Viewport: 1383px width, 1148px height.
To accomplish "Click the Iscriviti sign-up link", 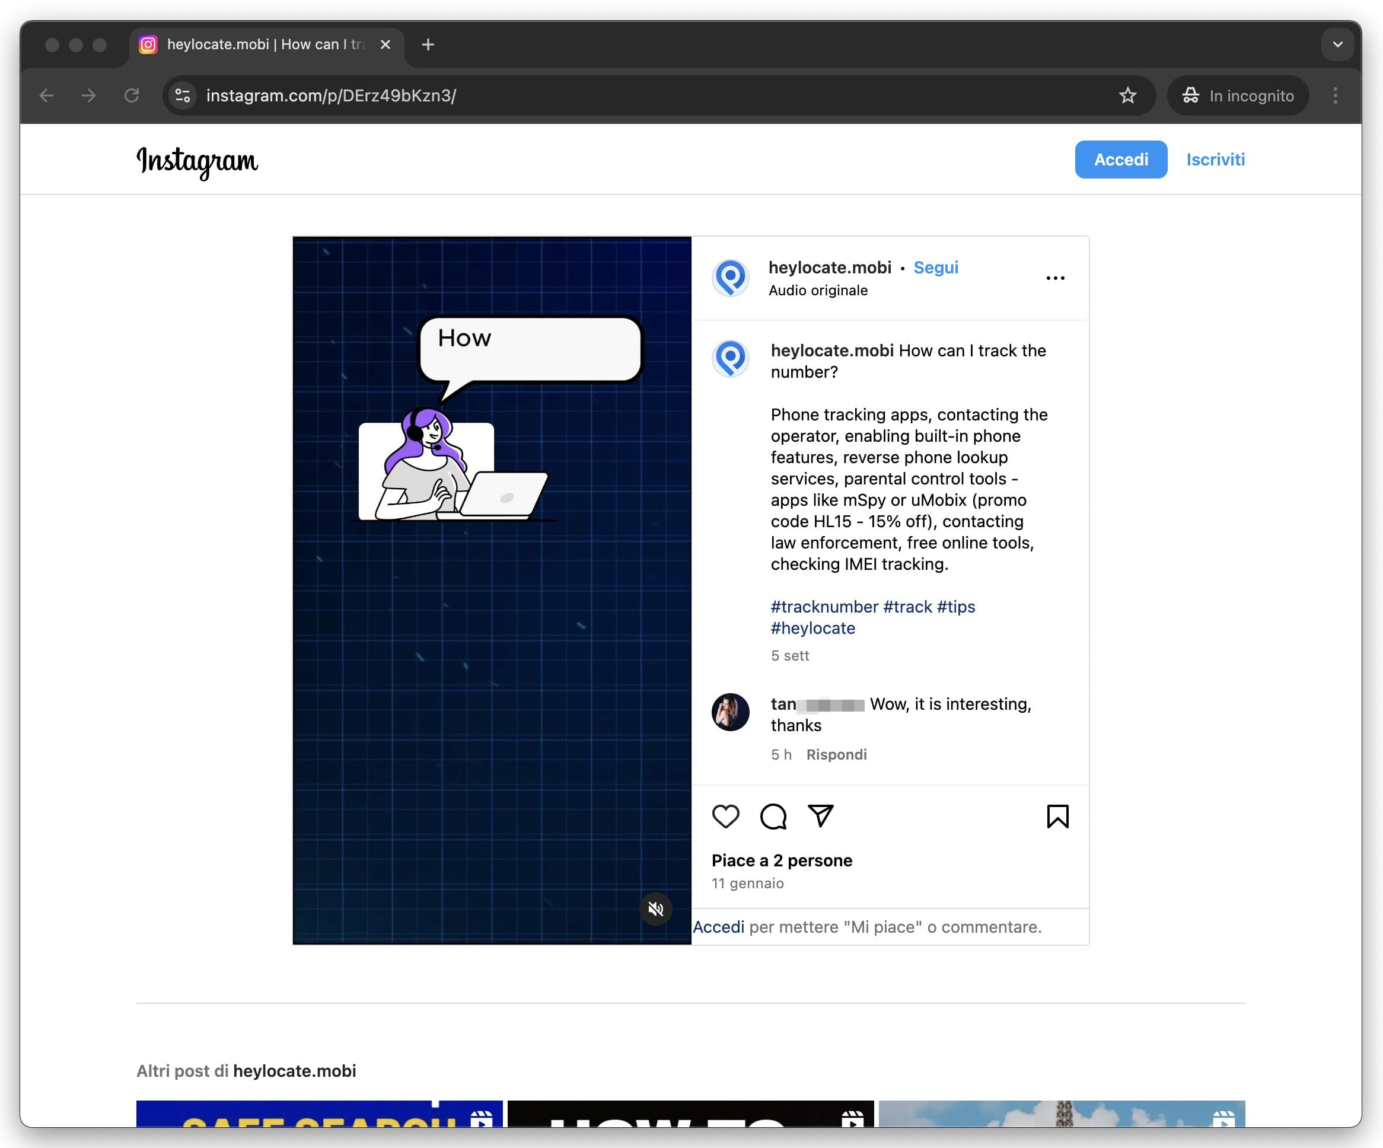I will point(1215,160).
